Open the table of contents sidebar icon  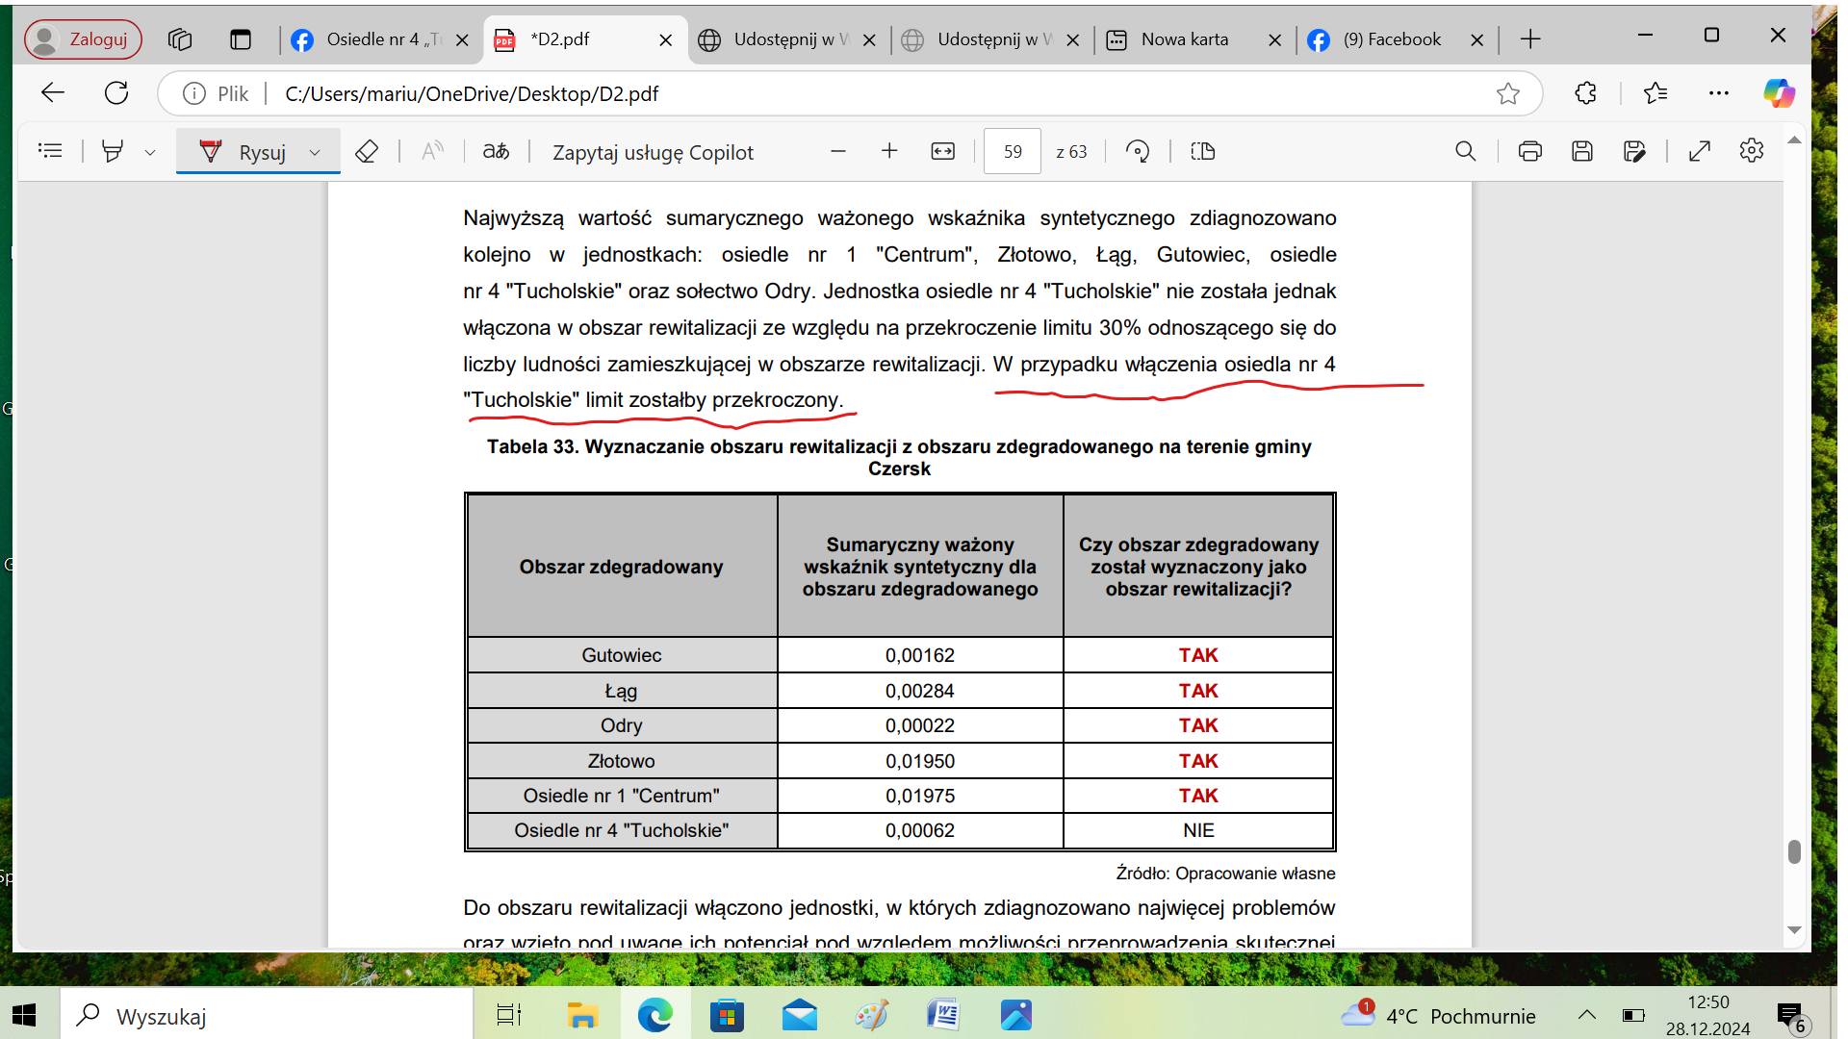coord(50,151)
